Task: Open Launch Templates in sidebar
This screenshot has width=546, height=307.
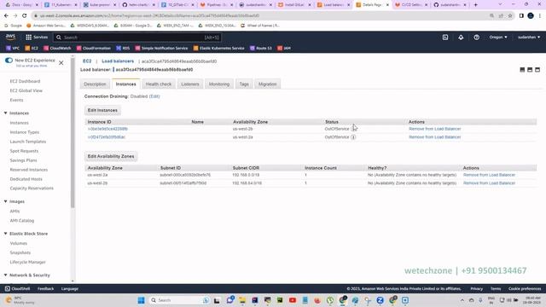Action: click(28, 142)
